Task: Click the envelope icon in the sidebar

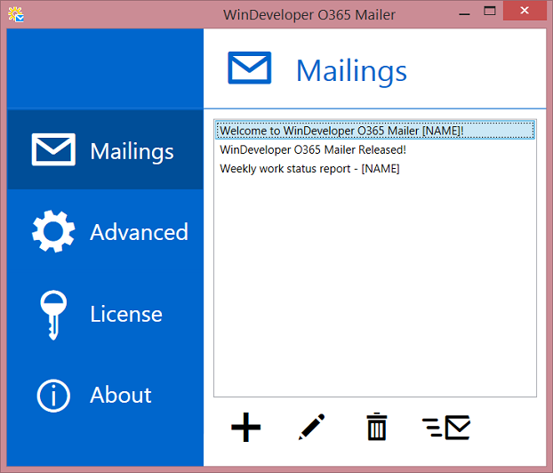Action: [x=53, y=150]
